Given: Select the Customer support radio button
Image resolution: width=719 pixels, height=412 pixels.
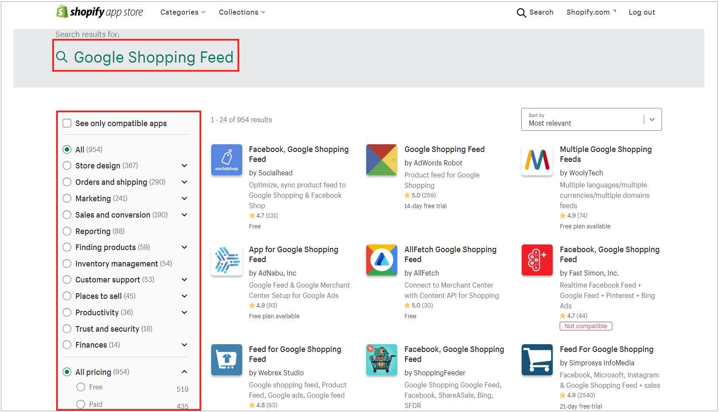Looking at the screenshot, I should (67, 279).
